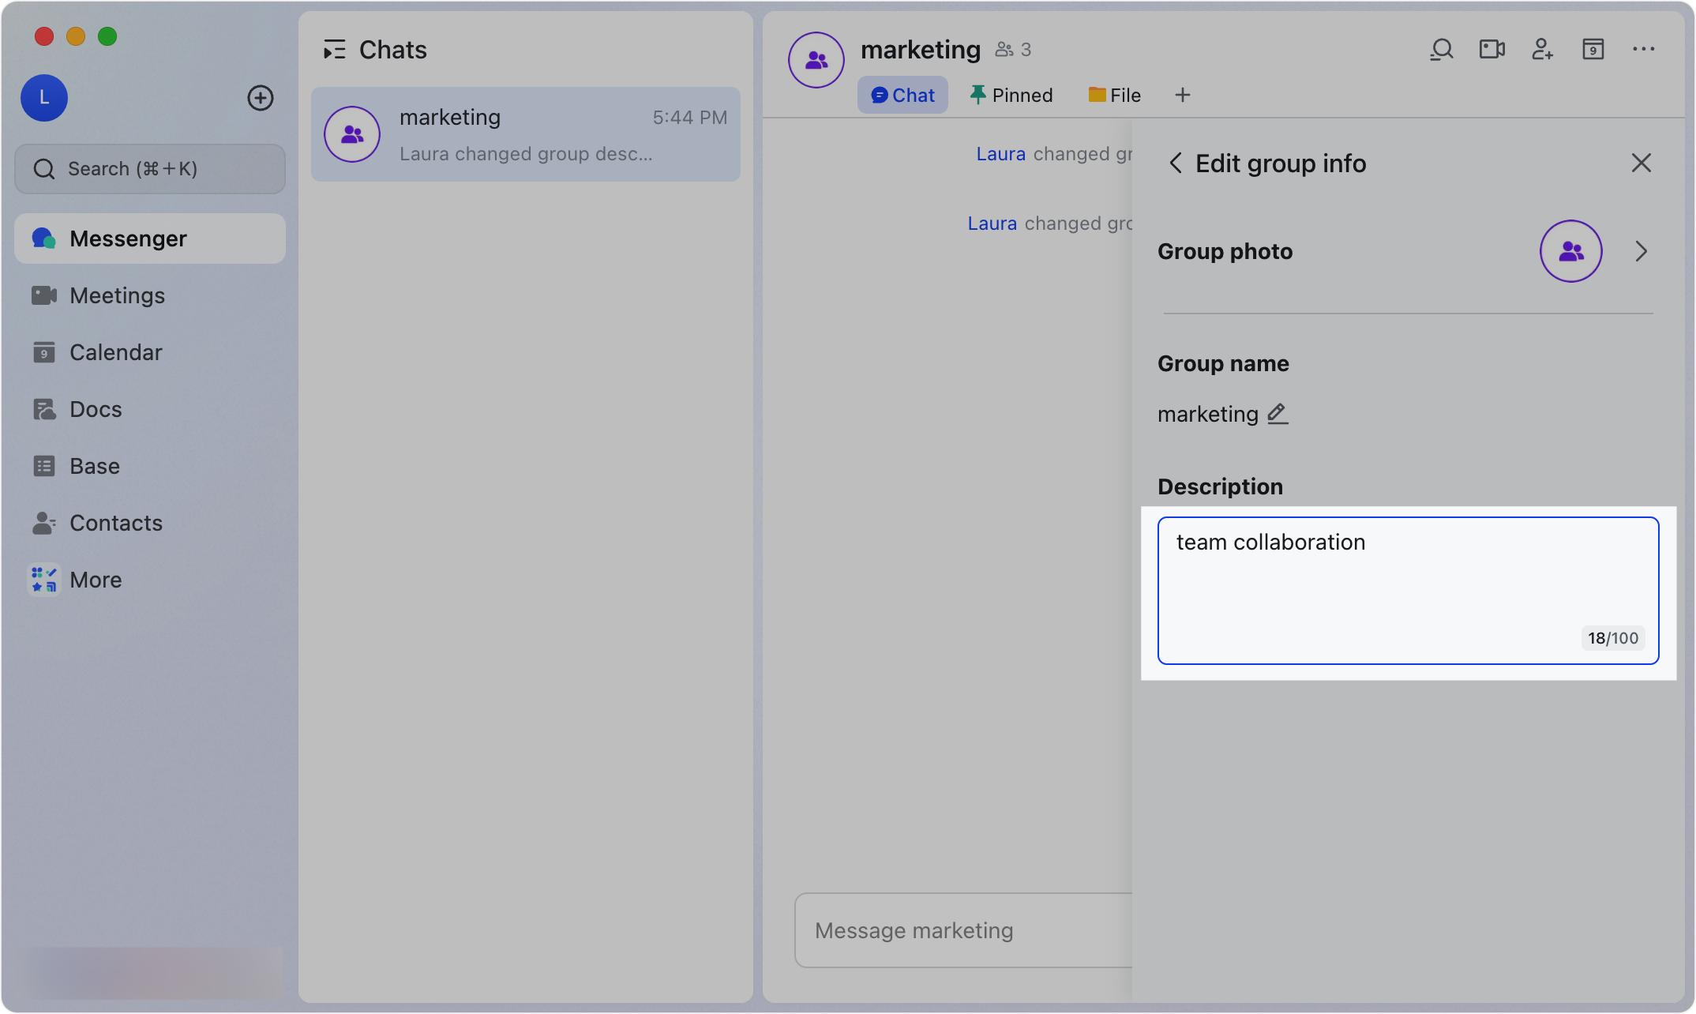This screenshot has height=1014, width=1696.
Task: Click the More apps grid icon
Action: 43,580
